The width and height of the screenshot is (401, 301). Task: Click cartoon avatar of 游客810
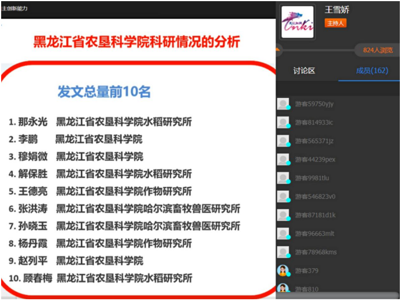pyautogui.click(x=283, y=288)
